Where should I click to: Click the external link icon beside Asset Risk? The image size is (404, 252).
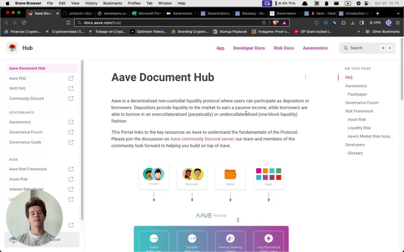pyautogui.click(x=71, y=179)
